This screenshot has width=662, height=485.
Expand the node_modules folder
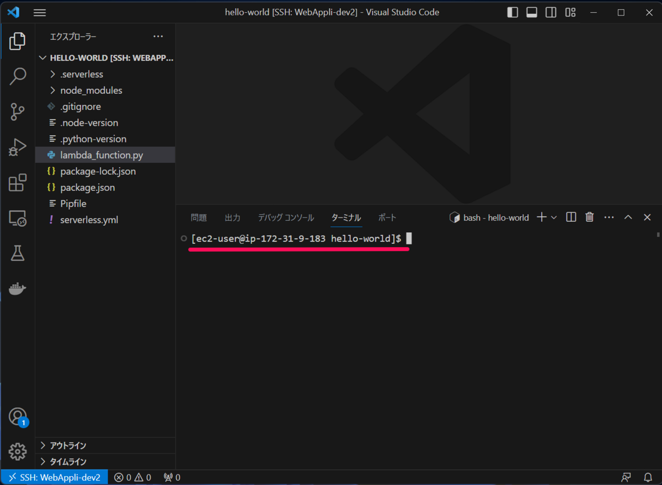point(106,90)
